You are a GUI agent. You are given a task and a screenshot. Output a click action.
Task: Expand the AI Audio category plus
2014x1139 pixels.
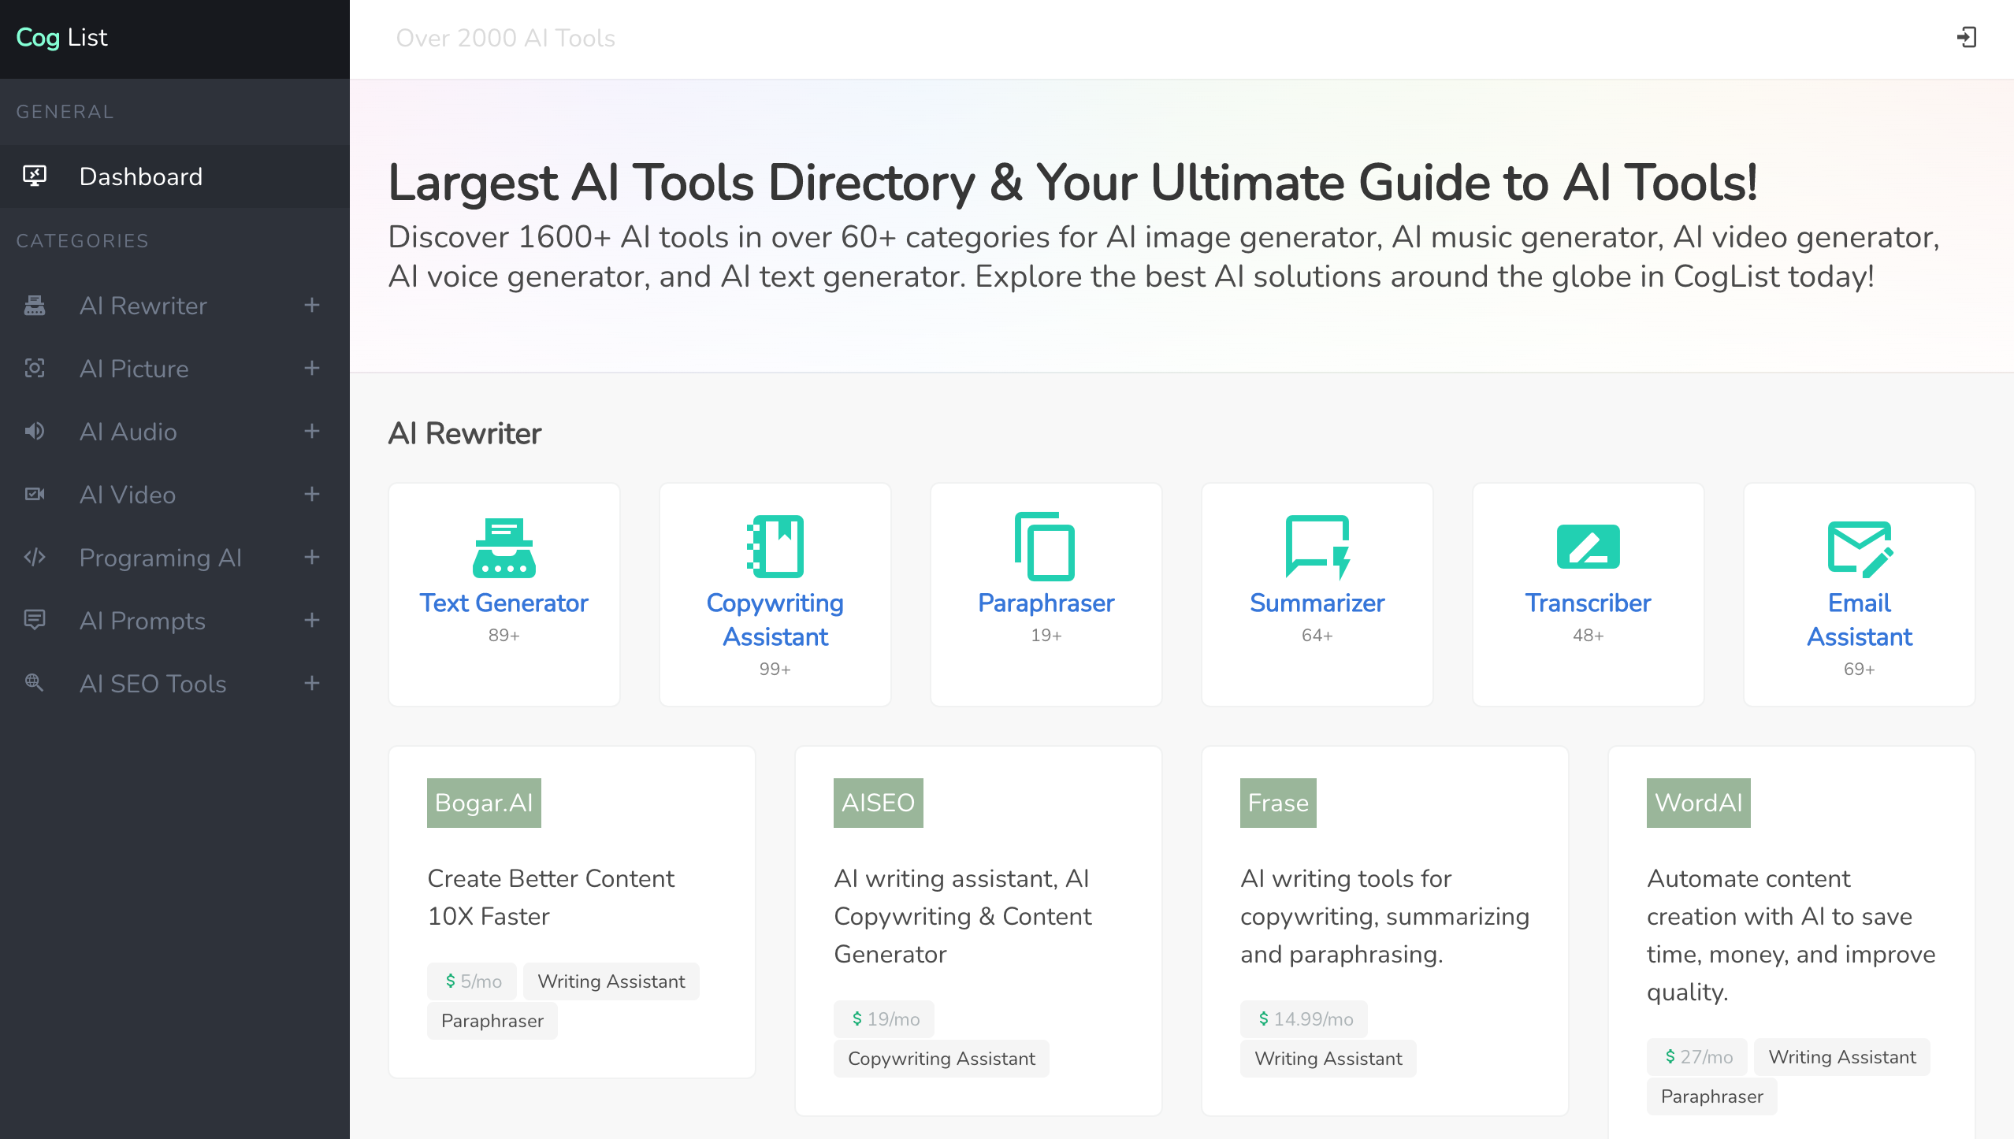312,431
